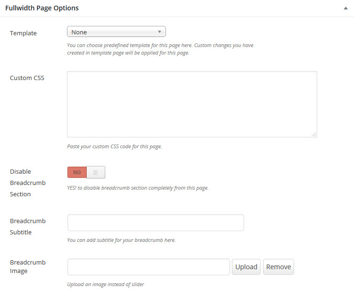Collapse the Fullwidth Page Options panel arrow
Image resolution: width=354 pixels, height=305 pixels.
pyautogui.click(x=346, y=8)
